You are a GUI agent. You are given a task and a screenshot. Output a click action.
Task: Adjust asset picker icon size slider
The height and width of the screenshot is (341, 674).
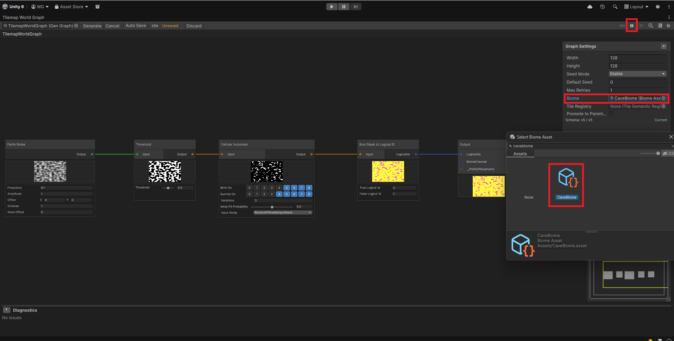click(x=650, y=153)
